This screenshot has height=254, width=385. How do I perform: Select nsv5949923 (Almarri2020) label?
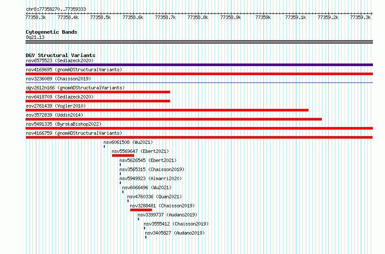[x=151, y=178]
